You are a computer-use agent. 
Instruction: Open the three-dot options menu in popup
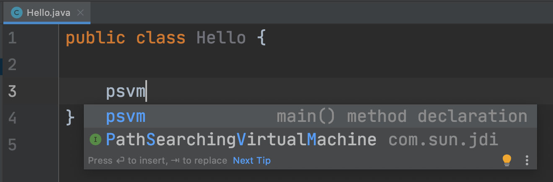527,160
